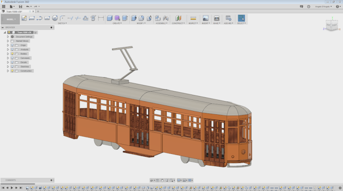Collapse the BROWSER panel arrows
Viewport: 343px width, 191px height.
click(x=3, y=27)
